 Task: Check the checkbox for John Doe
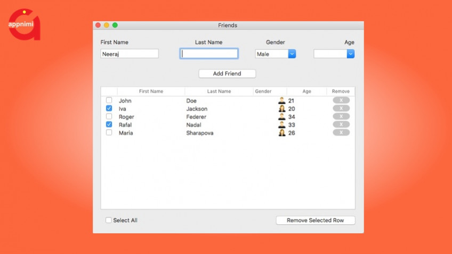(x=109, y=100)
